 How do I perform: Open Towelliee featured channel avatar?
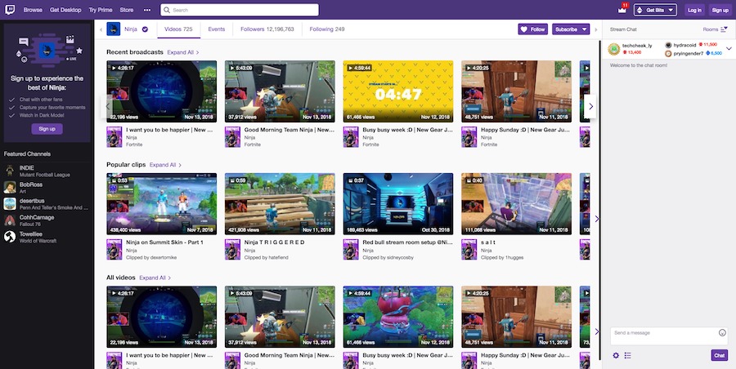(10, 237)
